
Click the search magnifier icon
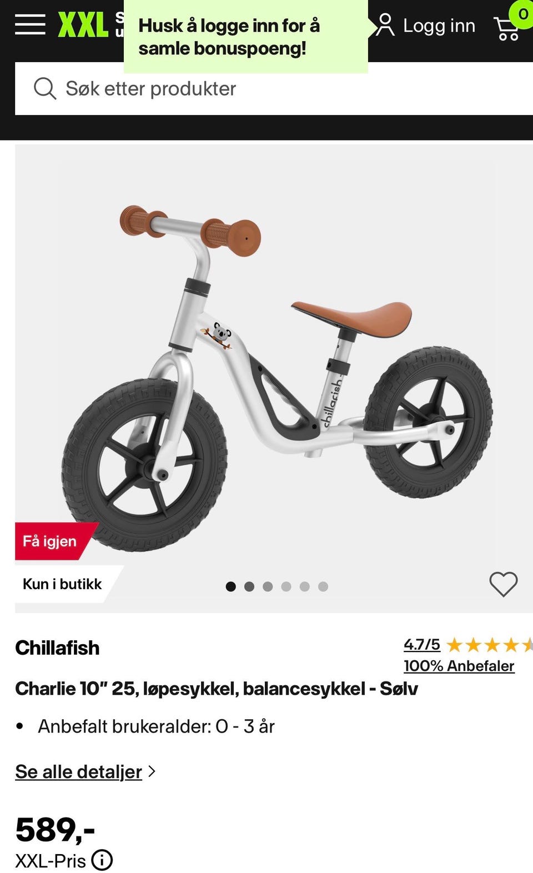[45, 89]
